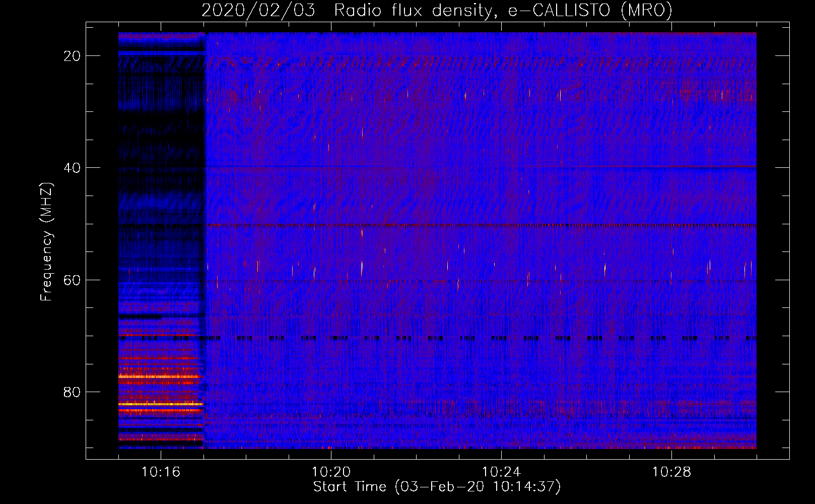Click the frequency tick label 40
Screen dimensions: 815x504
pyautogui.click(x=73, y=168)
